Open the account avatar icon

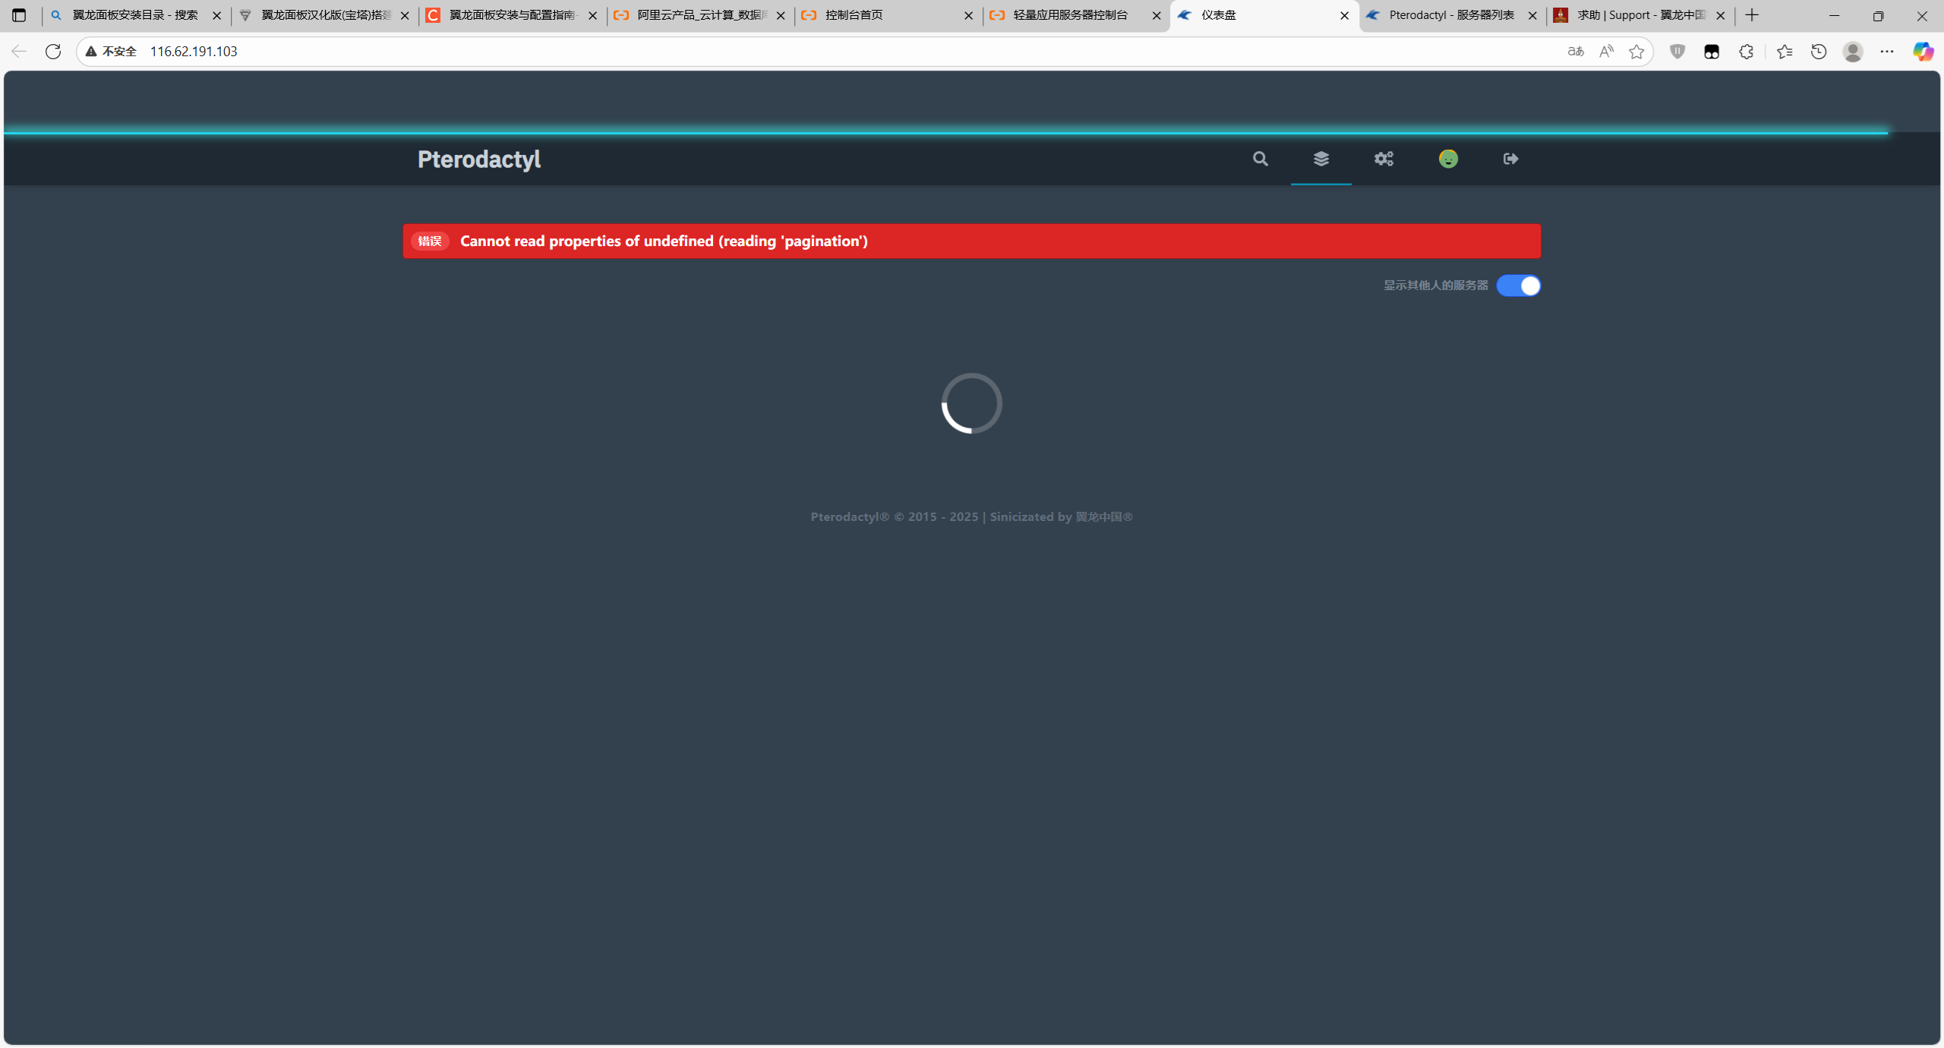click(x=1448, y=159)
